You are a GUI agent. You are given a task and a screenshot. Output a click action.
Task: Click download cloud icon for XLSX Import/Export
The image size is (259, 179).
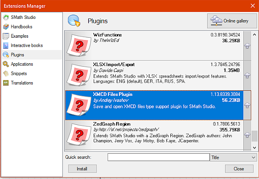247,75
